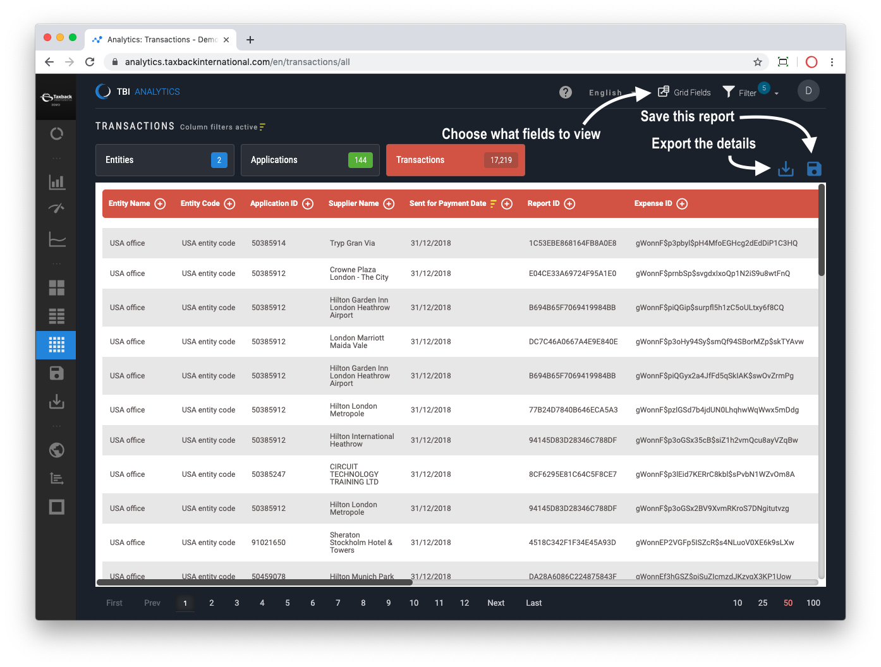Click the square frame icon at the sidebar bottom
The height and width of the screenshot is (667, 881).
(57, 507)
